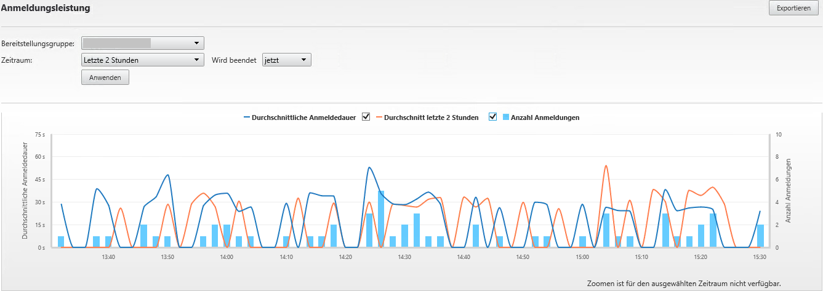The image size is (823, 291).
Task: Expand the Zeitraum dropdown showing Letzte 2 Stunden
Action: click(142, 60)
